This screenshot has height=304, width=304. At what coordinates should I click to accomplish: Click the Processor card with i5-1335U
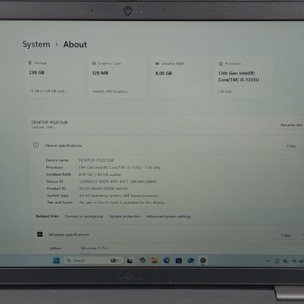(243, 78)
